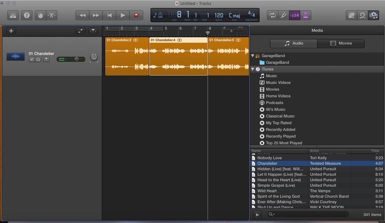Go to beginning of the project
Screen dimensions: 385x223
[110, 15]
